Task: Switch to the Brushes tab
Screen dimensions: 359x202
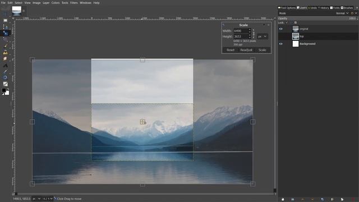Action: pos(347,8)
